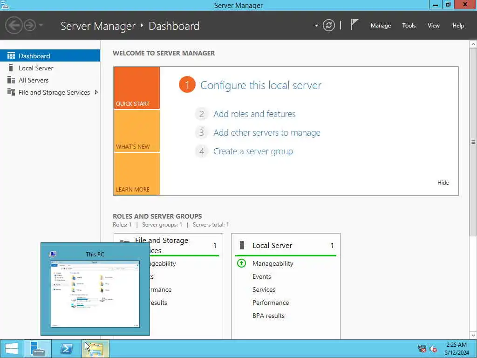Click the taskbar clock showing 2:25 AM
Image resolution: width=477 pixels, height=358 pixels.
click(x=457, y=349)
